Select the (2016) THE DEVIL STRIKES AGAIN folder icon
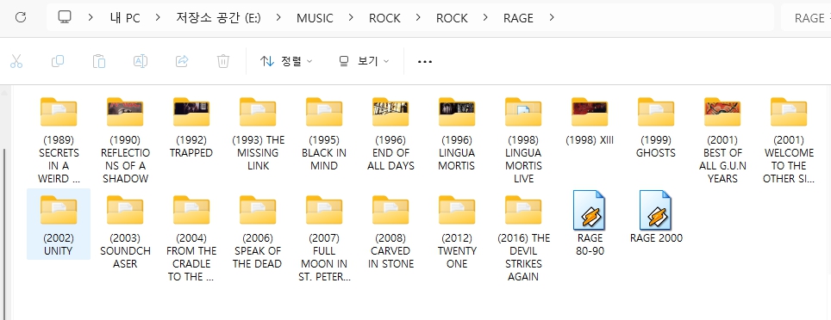 523,210
